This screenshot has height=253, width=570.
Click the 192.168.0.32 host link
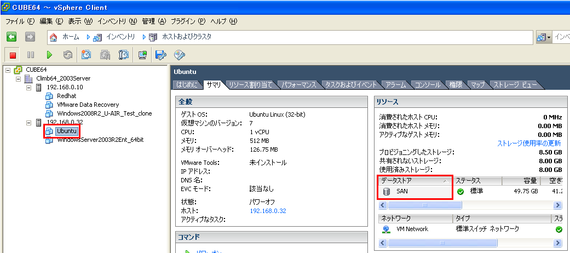[x=268, y=211]
